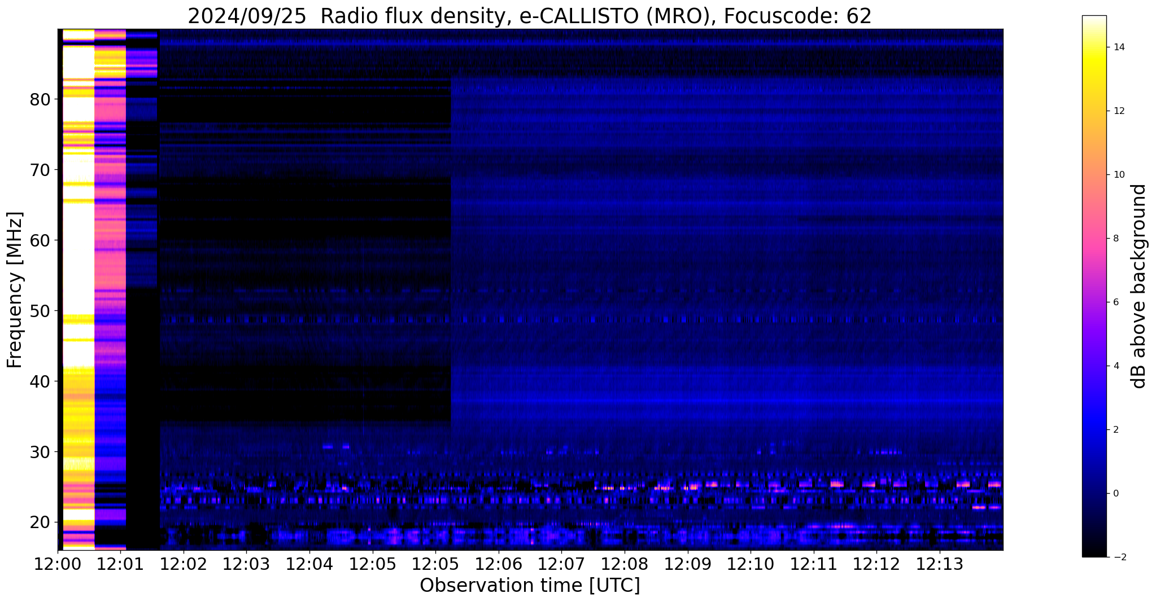Click the 70 MHz frequency tick label
This screenshot has height=602, width=1156.
[x=40, y=170]
